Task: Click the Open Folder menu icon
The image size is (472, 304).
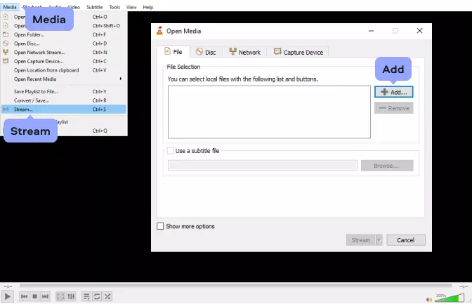Action: [x=6, y=34]
